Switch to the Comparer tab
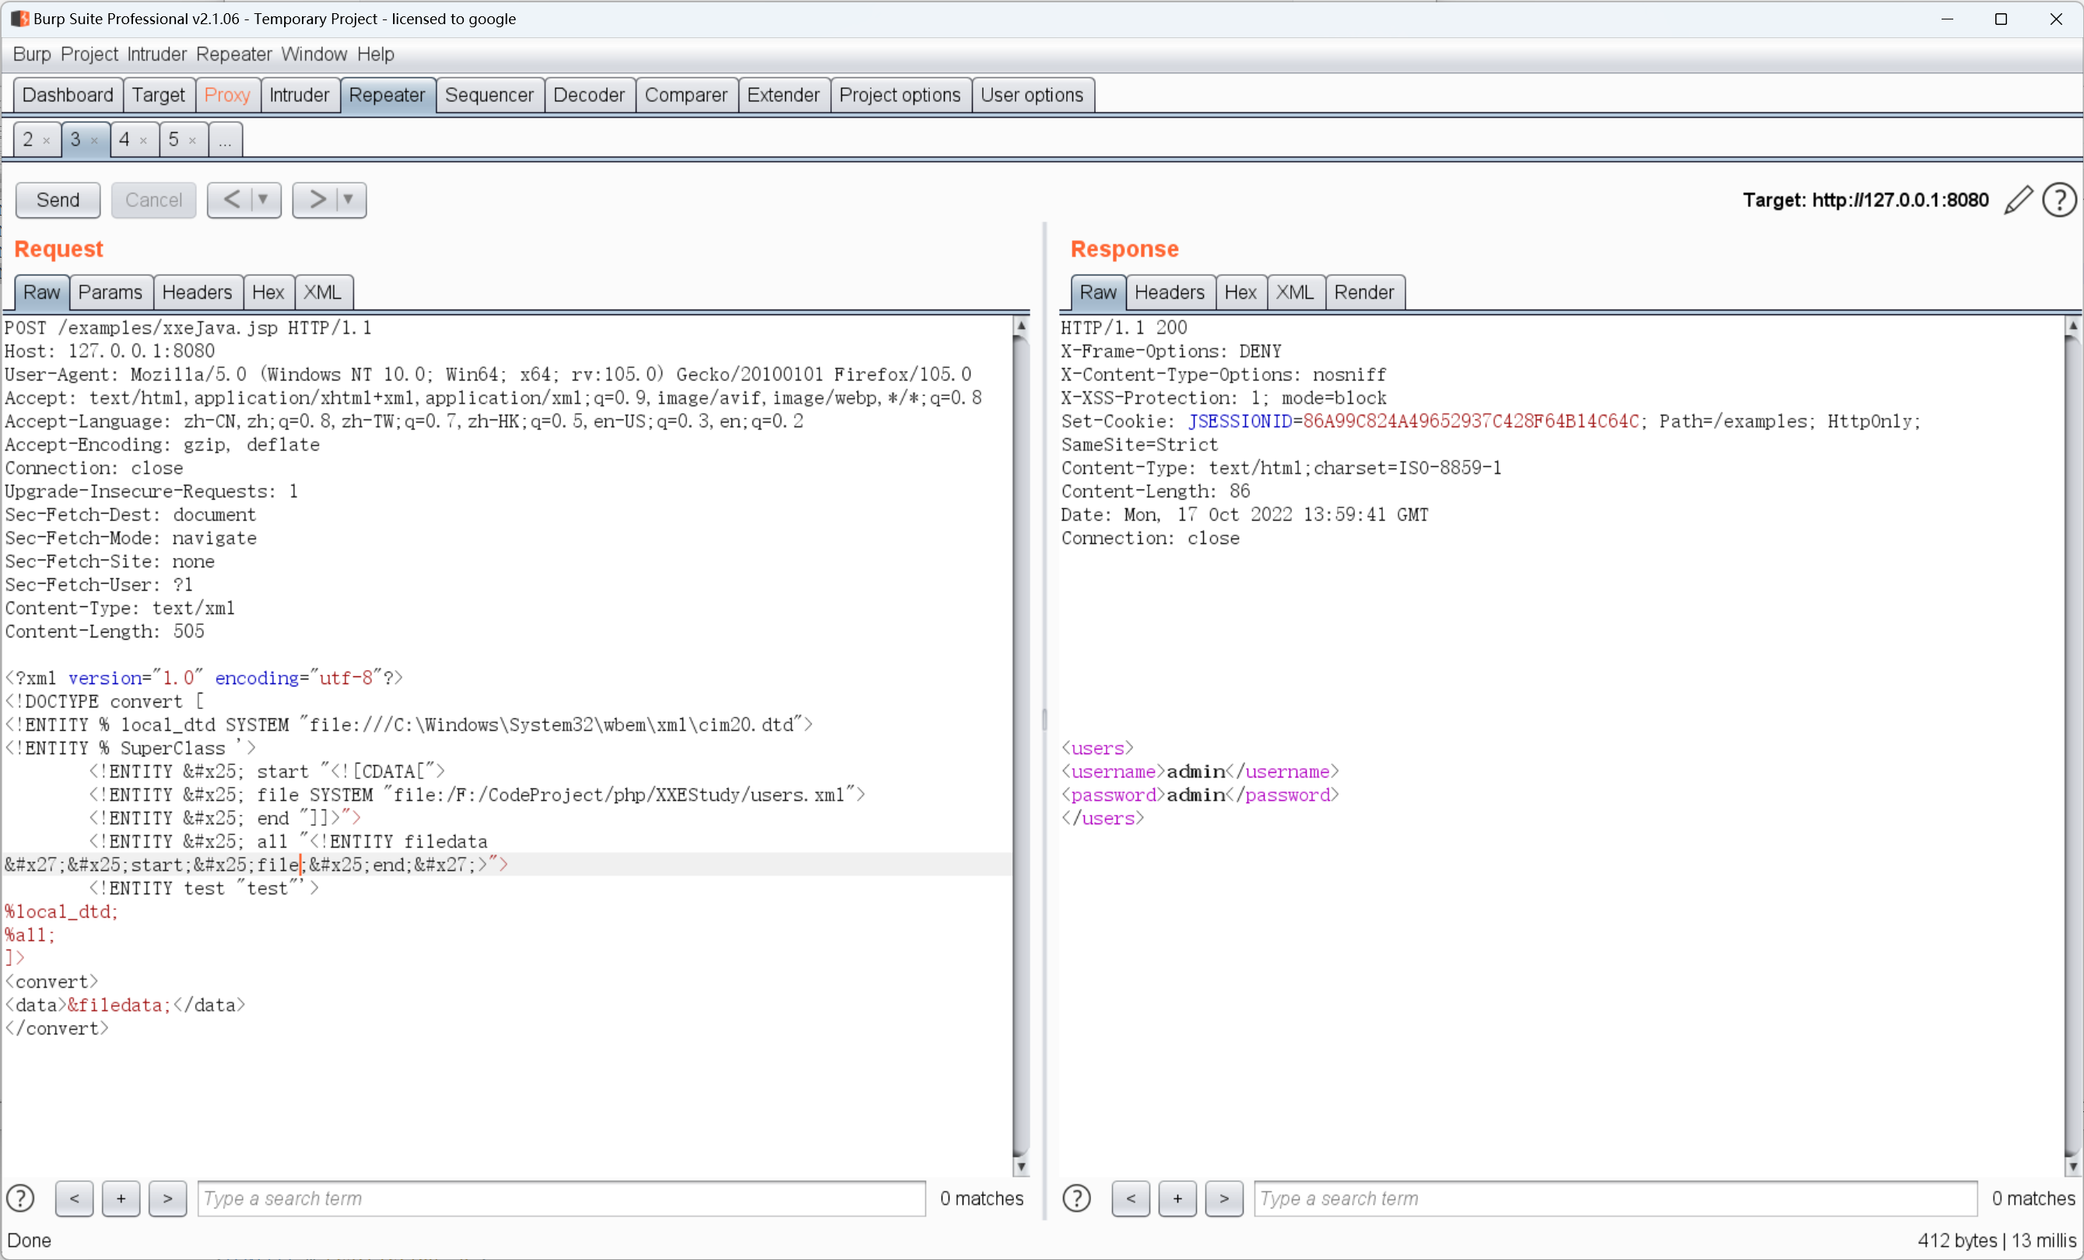2084x1260 pixels. tap(686, 95)
